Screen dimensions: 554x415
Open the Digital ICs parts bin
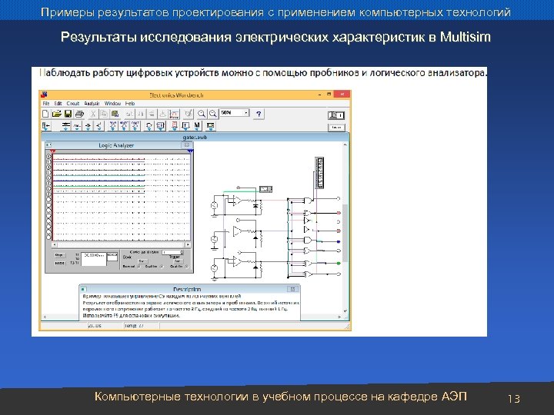point(135,125)
